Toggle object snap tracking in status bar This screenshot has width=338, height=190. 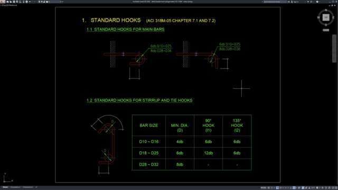(x=291, y=188)
